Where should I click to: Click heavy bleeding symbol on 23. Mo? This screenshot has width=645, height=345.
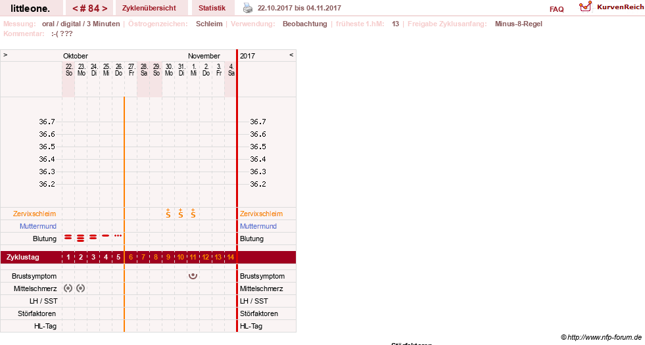click(81, 238)
